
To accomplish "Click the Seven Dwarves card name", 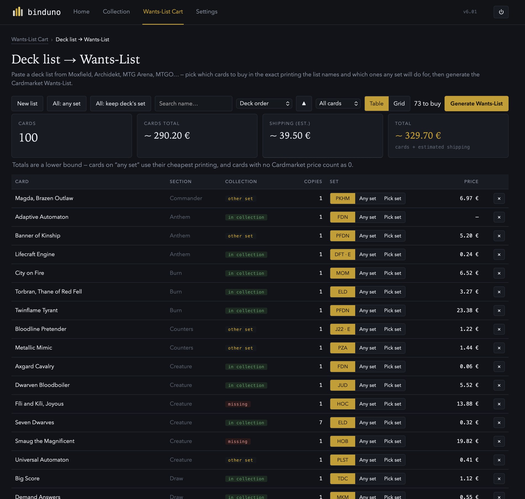I will (35, 422).
